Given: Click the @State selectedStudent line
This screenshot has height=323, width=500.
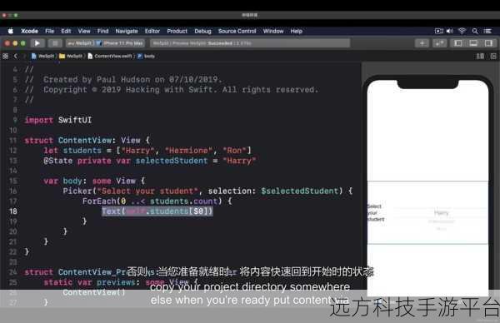Looking at the screenshot, I should (149, 161).
